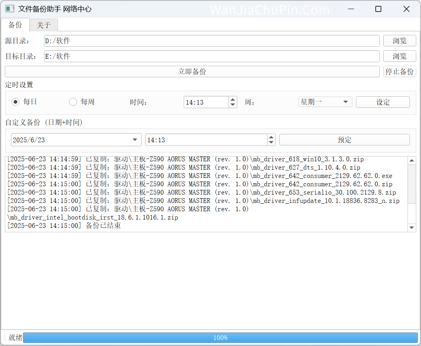Switch to the 备份 tab
The image size is (421, 346).
tap(15, 25)
